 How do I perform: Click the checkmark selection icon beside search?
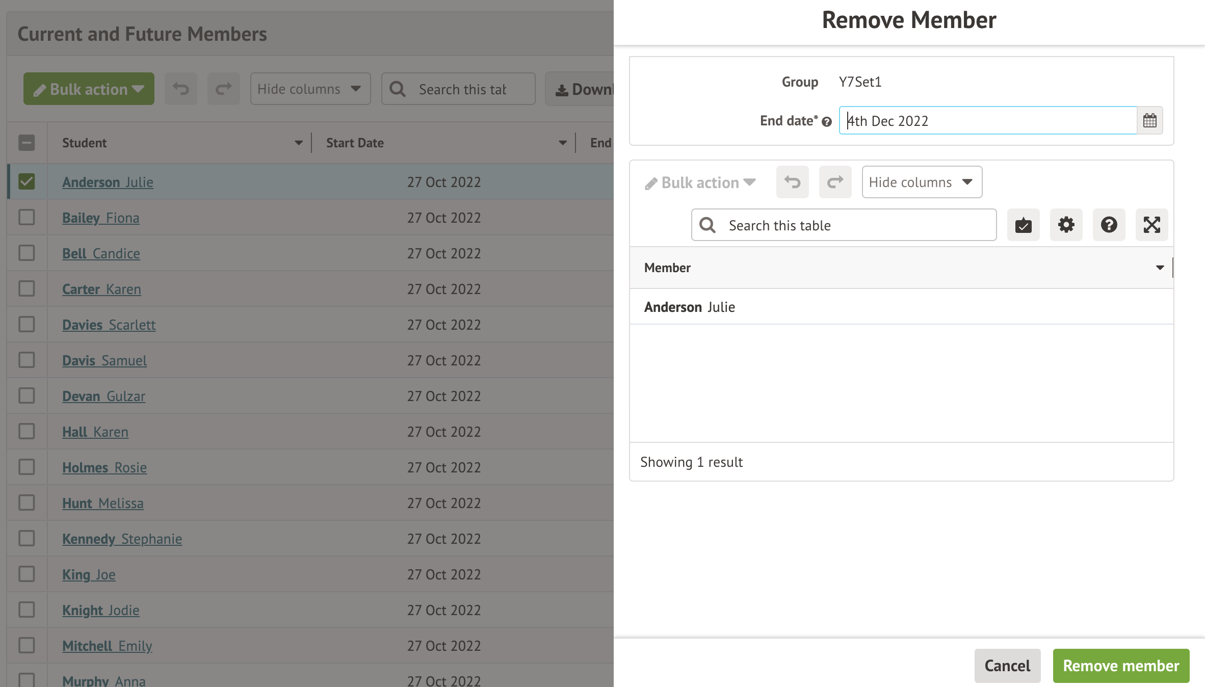1023,225
